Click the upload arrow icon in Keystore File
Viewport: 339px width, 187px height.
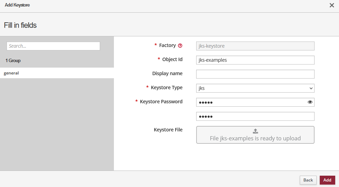(x=255, y=131)
